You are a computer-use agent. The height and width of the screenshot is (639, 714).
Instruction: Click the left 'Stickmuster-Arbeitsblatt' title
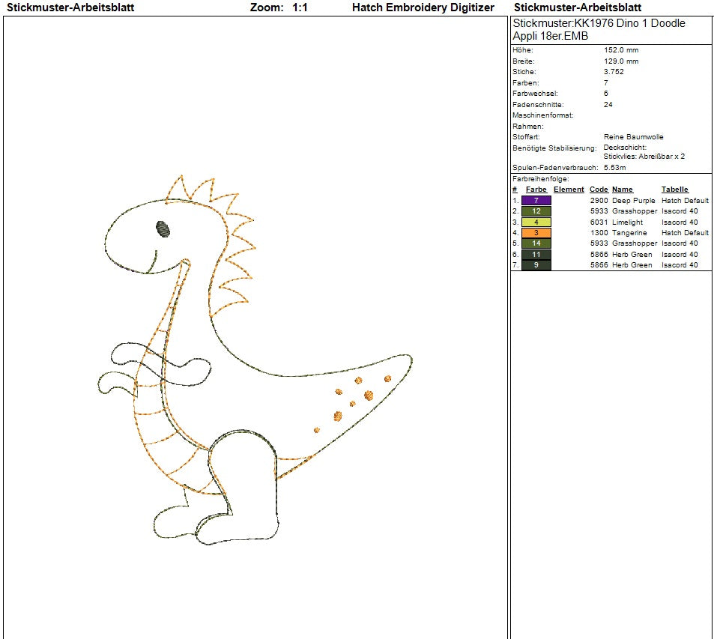[70, 7]
